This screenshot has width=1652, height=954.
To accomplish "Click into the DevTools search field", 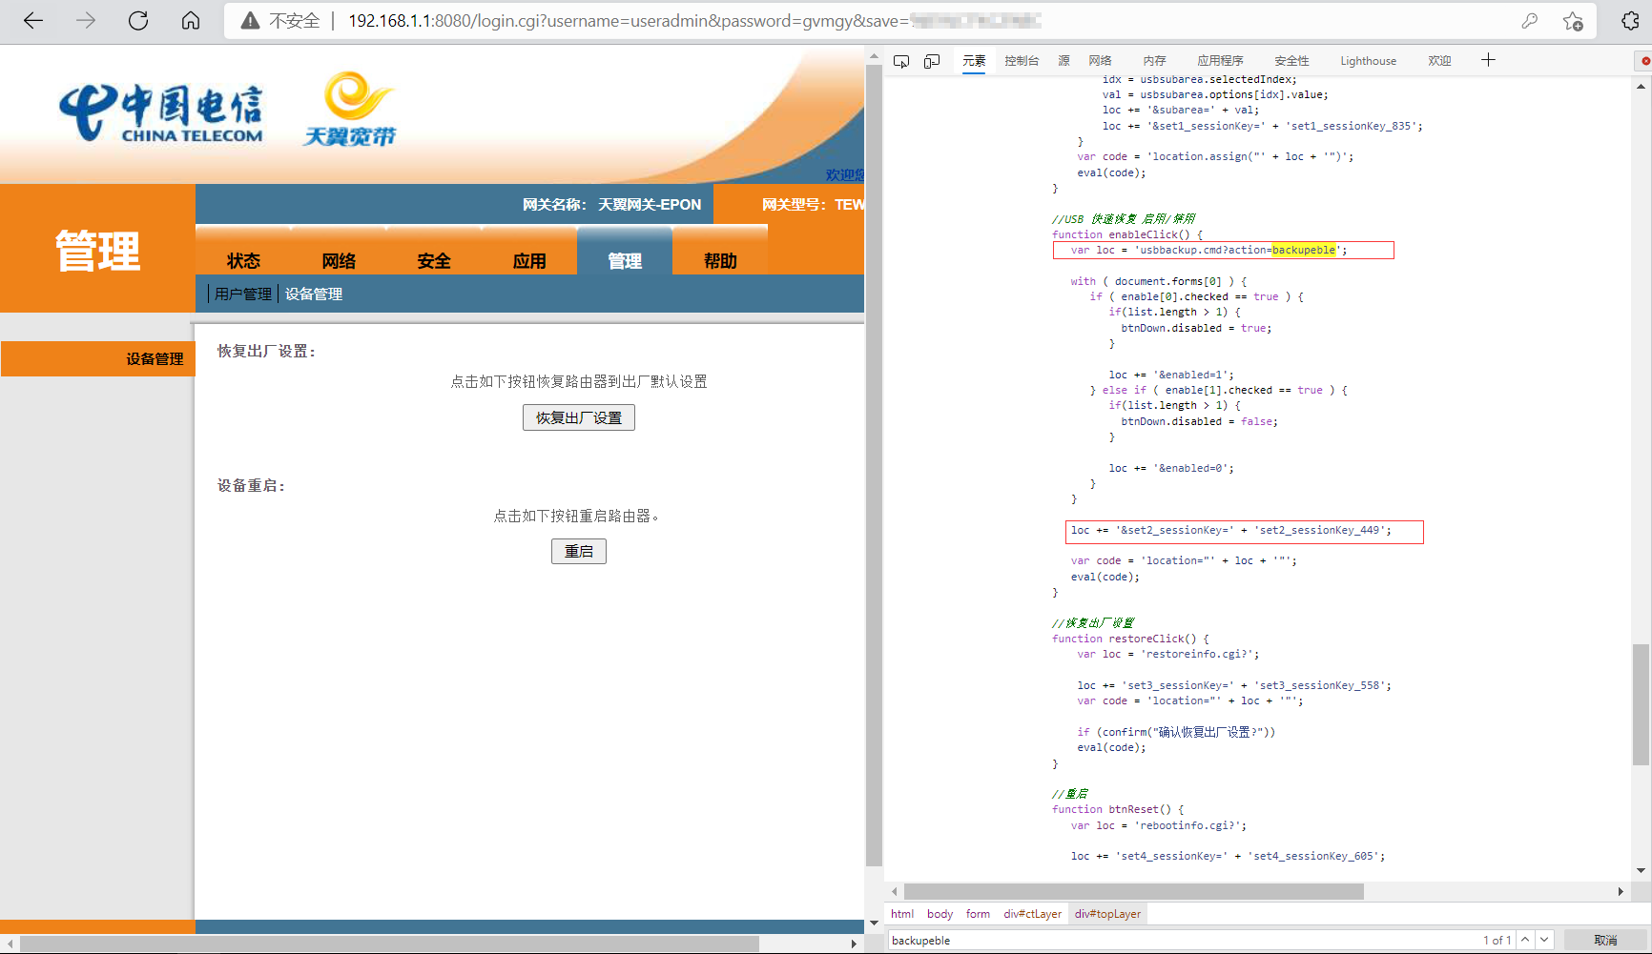I will pyautogui.click(x=1183, y=940).
